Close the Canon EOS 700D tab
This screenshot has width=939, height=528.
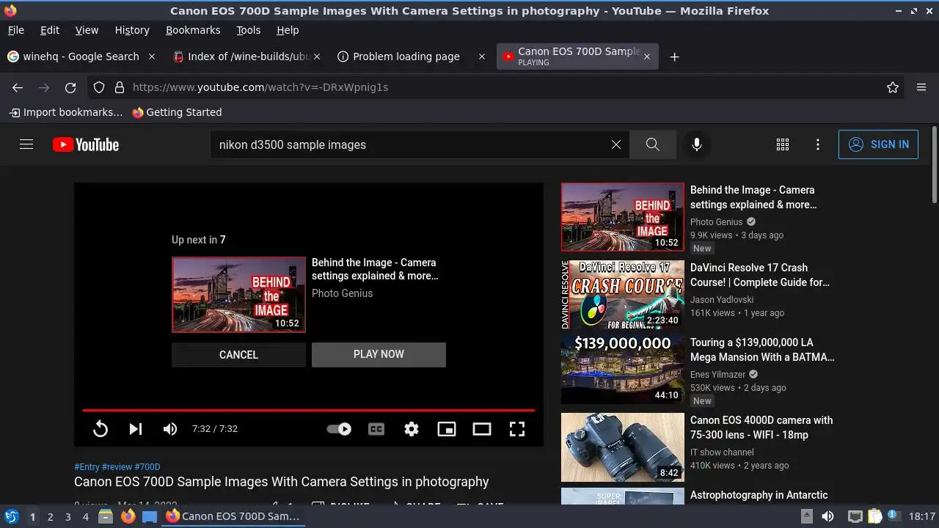[x=646, y=56]
